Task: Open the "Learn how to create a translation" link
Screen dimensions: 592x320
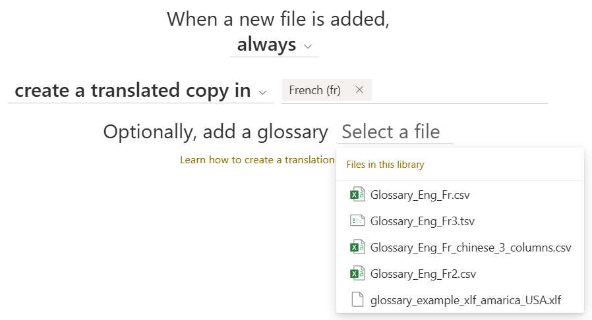Action: point(257,160)
